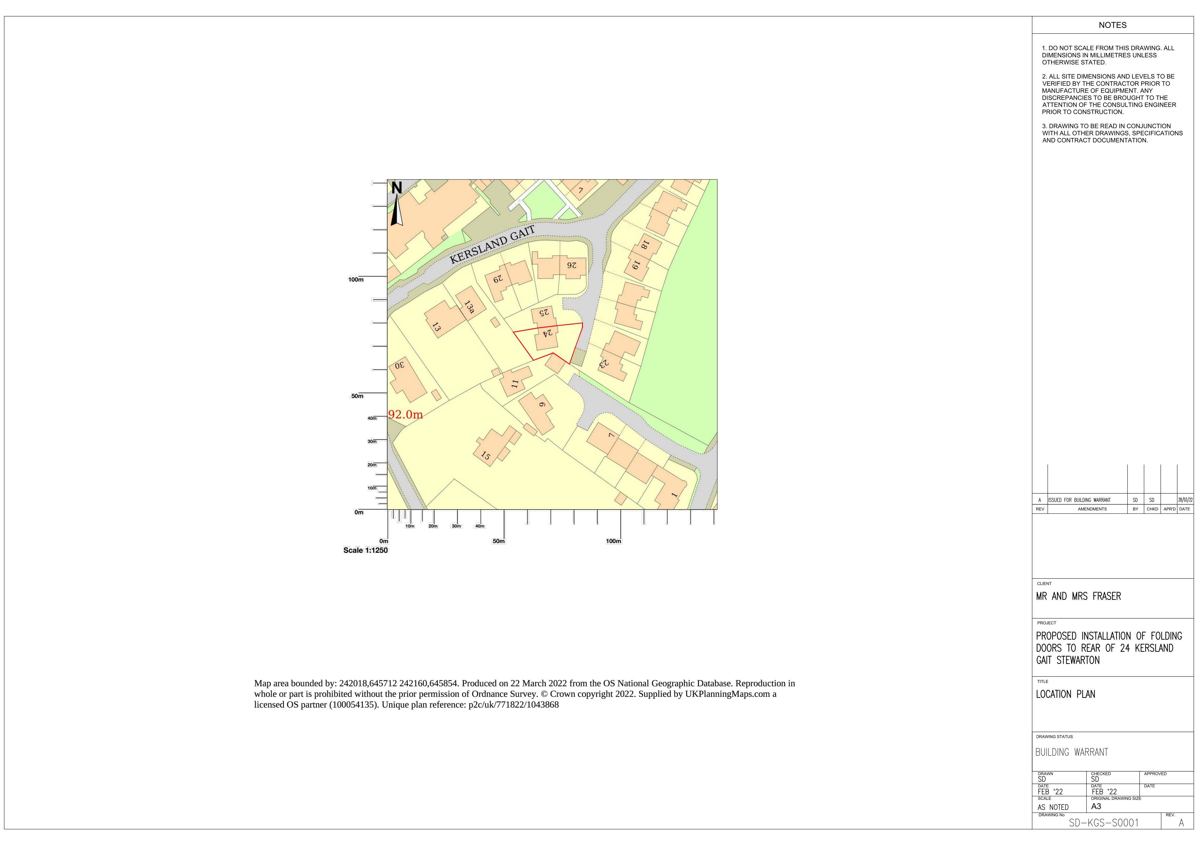The width and height of the screenshot is (1198, 847).
Task: Click drawing number SD-KGS-S0001
Action: (x=1104, y=823)
